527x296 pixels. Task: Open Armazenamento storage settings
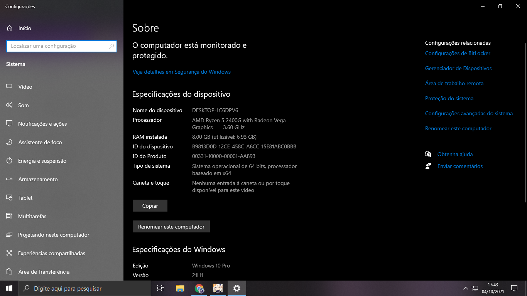tap(62, 179)
